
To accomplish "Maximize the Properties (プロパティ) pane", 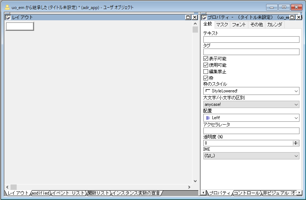I will pyautogui.click(x=293, y=17).
